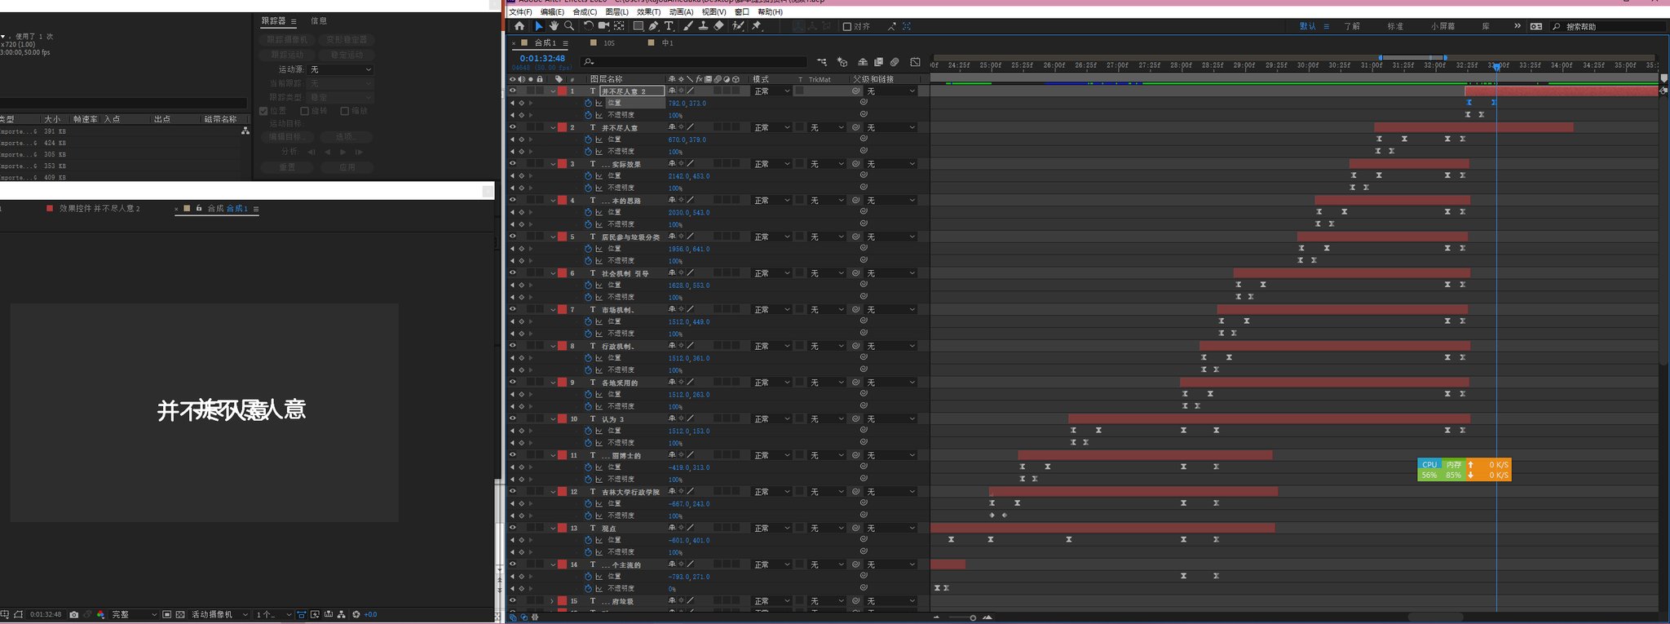The image size is (1670, 624).
Task: Collapse layer 8 行政机制 properties
Action: click(x=552, y=346)
